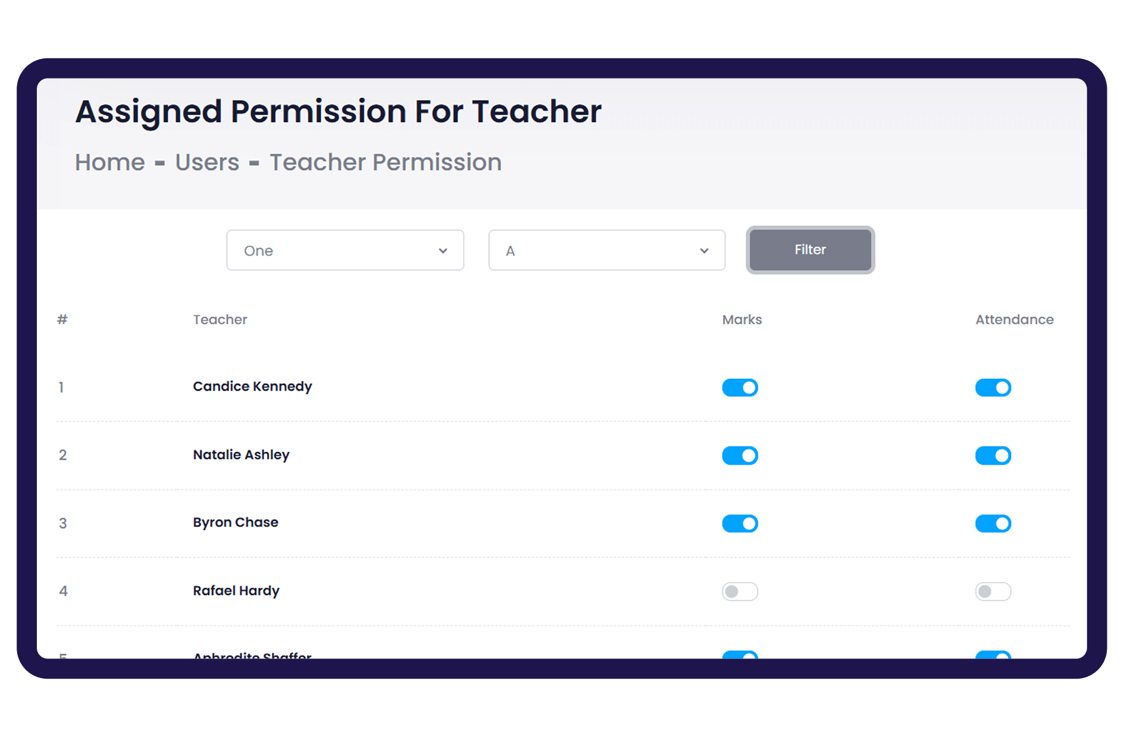Screen dimensions: 1124x737
Task: Toggle Attendance for Byron Chase
Action: tap(993, 523)
